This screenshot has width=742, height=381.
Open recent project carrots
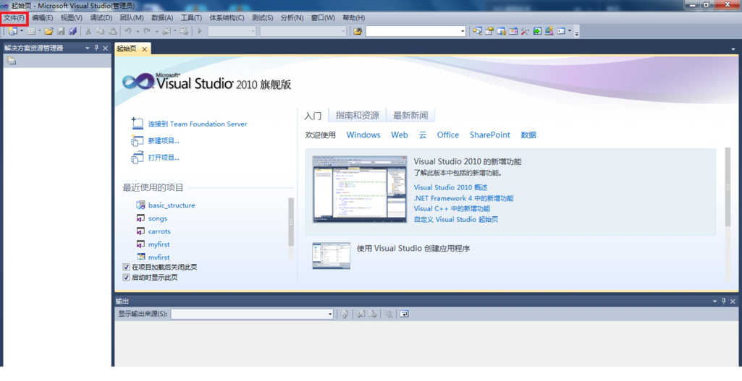159,231
